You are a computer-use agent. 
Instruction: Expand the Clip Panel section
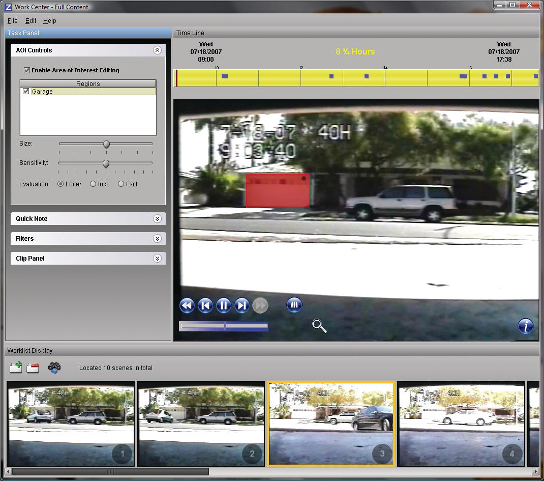[158, 258]
